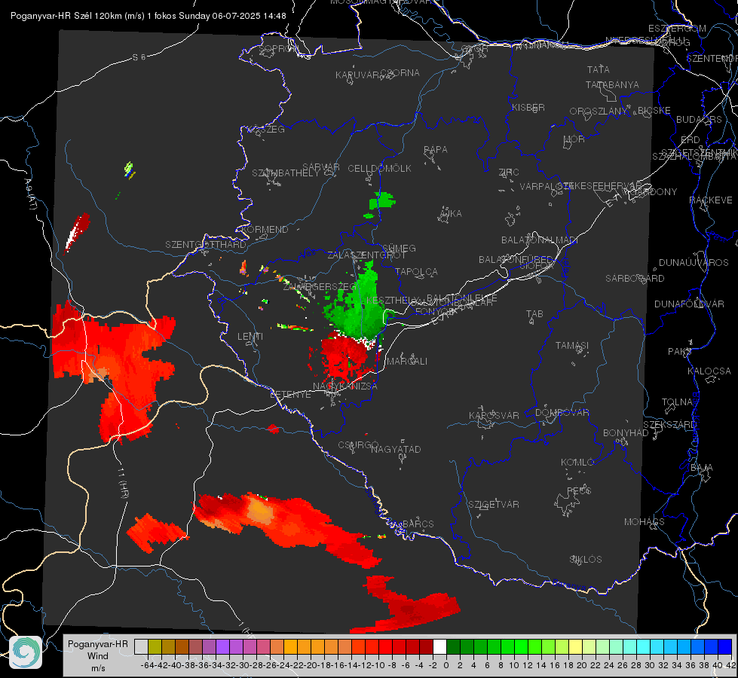Click the CSORNA city label
This screenshot has height=678, width=738.
[400, 73]
